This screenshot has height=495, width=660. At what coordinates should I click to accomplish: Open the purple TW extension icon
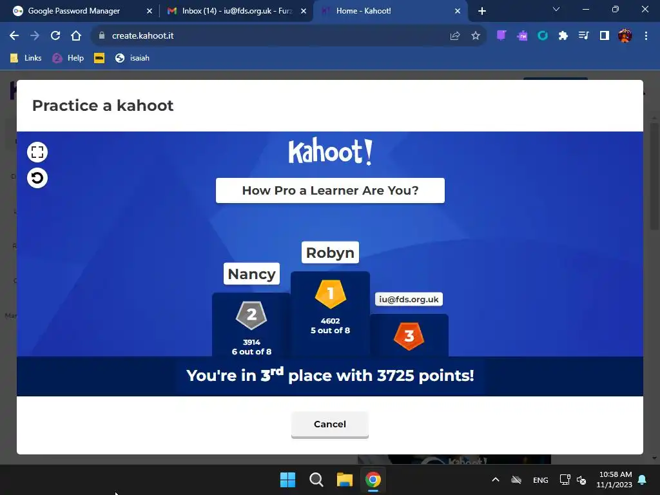click(522, 36)
